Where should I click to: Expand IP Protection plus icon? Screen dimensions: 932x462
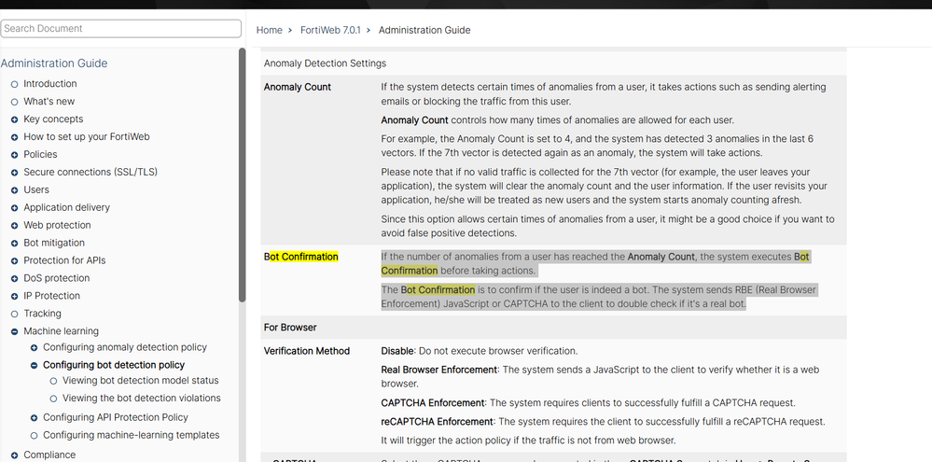pos(14,296)
